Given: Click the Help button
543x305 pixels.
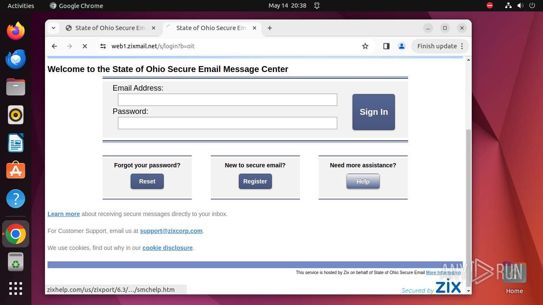Looking at the screenshot, I should click(363, 181).
